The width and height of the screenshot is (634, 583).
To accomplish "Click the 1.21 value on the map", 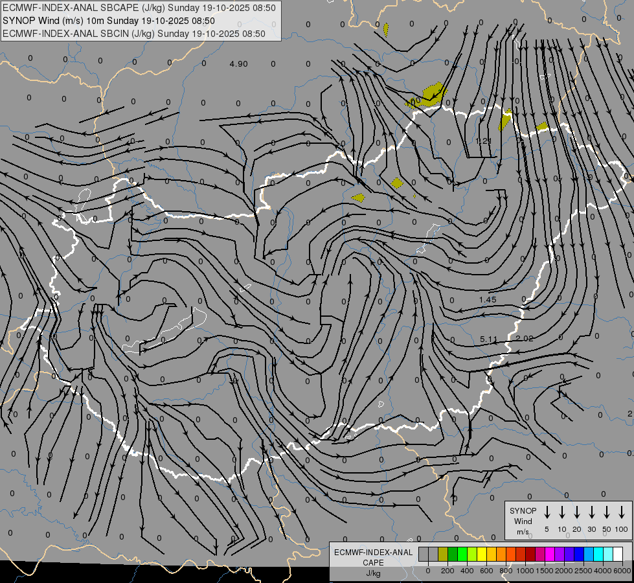I will [484, 141].
